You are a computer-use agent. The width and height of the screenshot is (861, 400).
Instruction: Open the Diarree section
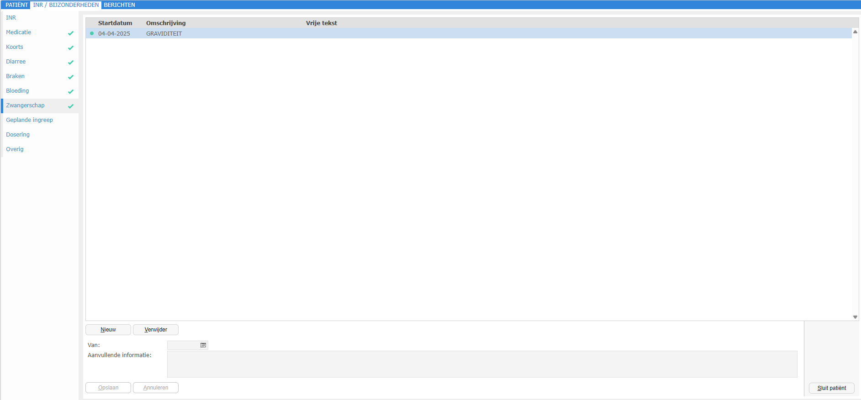point(16,62)
